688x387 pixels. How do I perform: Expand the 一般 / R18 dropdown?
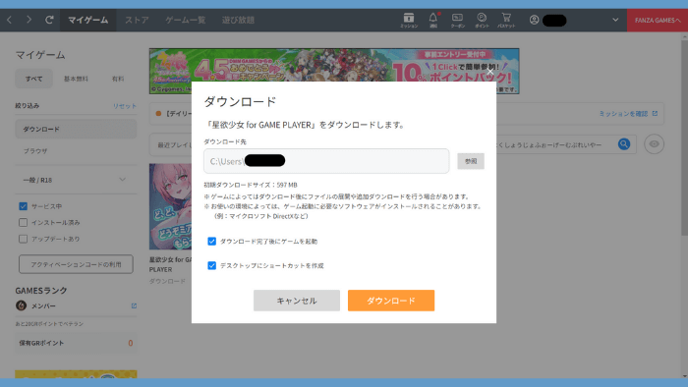(76, 180)
